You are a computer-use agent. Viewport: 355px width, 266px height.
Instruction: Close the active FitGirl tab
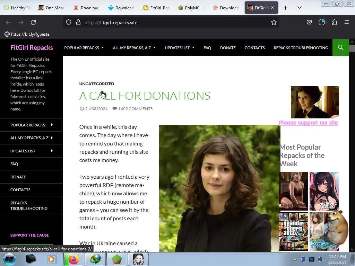point(272,8)
